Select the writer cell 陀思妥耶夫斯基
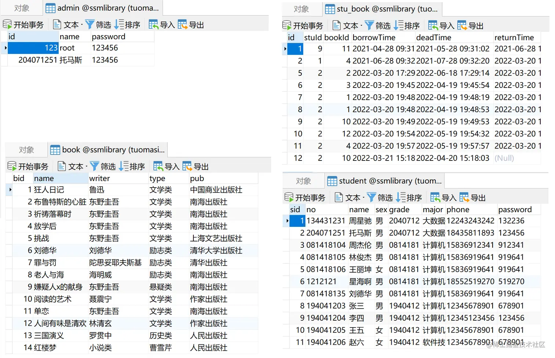Screen dimensions: 555x358 [118, 263]
